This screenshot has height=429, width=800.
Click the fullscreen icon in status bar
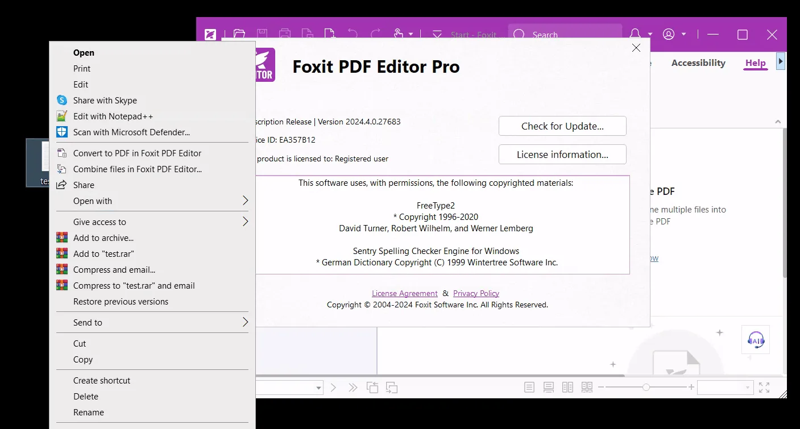[764, 388]
